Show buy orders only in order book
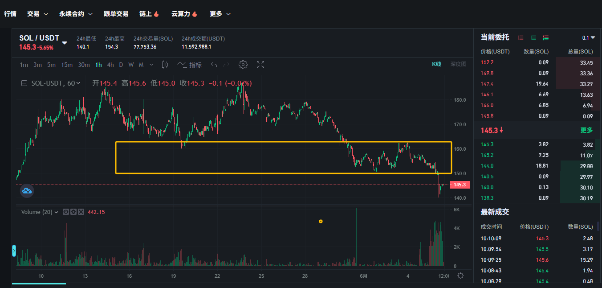The width and height of the screenshot is (602, 288). [x=533, y=37]
